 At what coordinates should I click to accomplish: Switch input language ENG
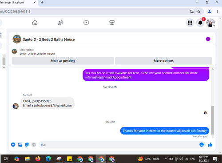[x=193, y=159]
